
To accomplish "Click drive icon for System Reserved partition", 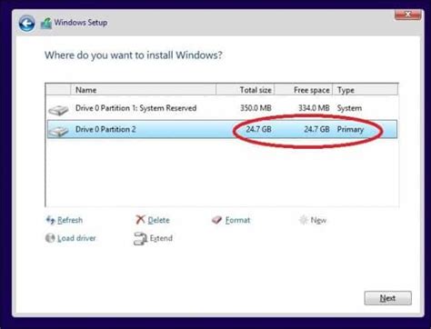I will (x=58, y=110).
